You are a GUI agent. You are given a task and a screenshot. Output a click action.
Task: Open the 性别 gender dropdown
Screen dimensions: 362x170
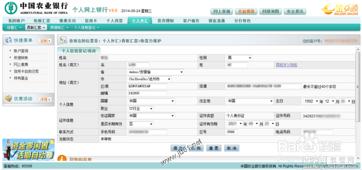coord(239,58)
